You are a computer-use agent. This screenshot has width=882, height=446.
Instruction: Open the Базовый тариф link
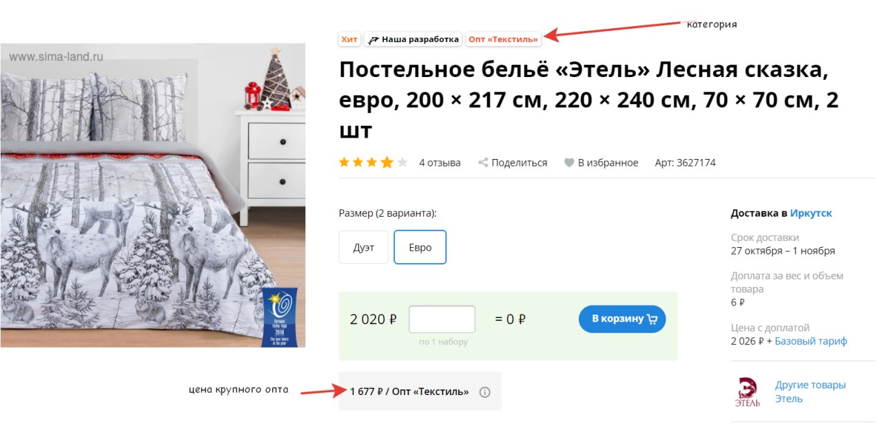(x=811, y=341)
